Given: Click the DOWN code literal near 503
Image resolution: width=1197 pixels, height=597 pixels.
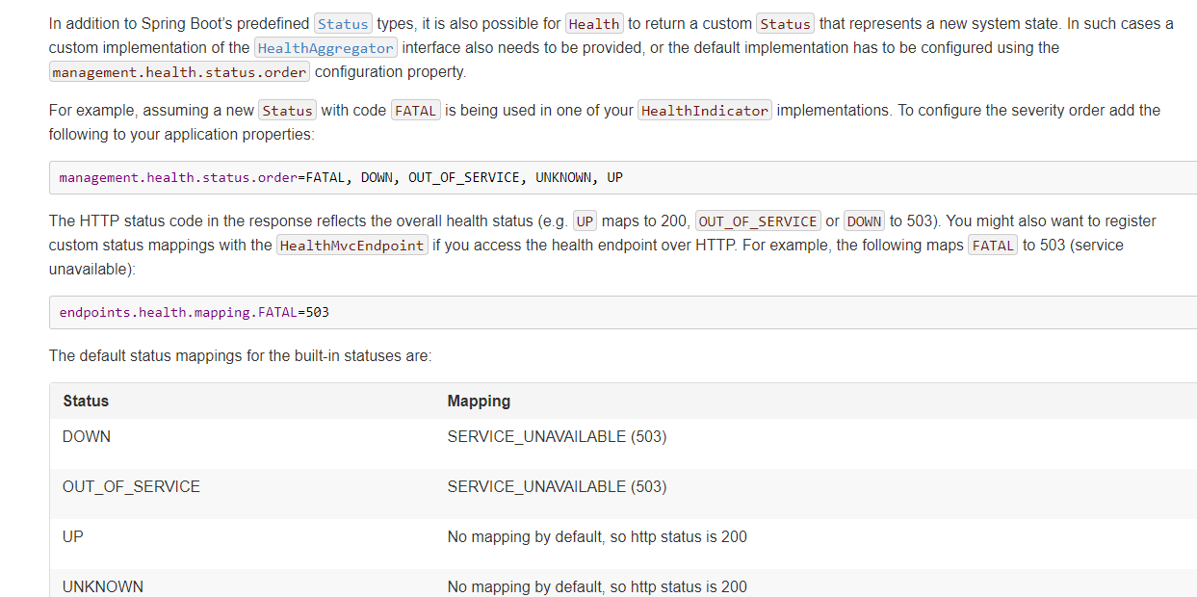Looking at the screenshot, I should [864, 221].
